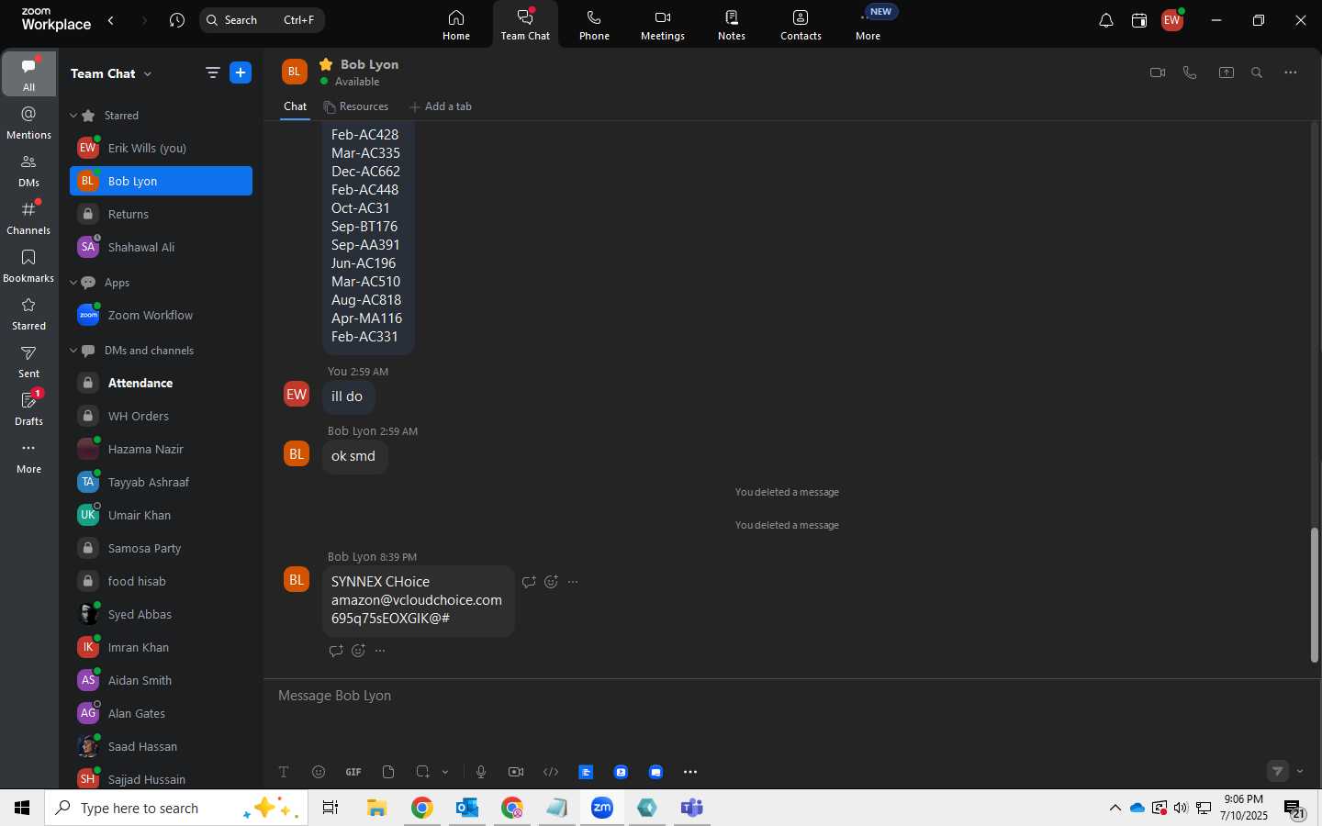Switch to the Meetings tab

tap(663, 25)
